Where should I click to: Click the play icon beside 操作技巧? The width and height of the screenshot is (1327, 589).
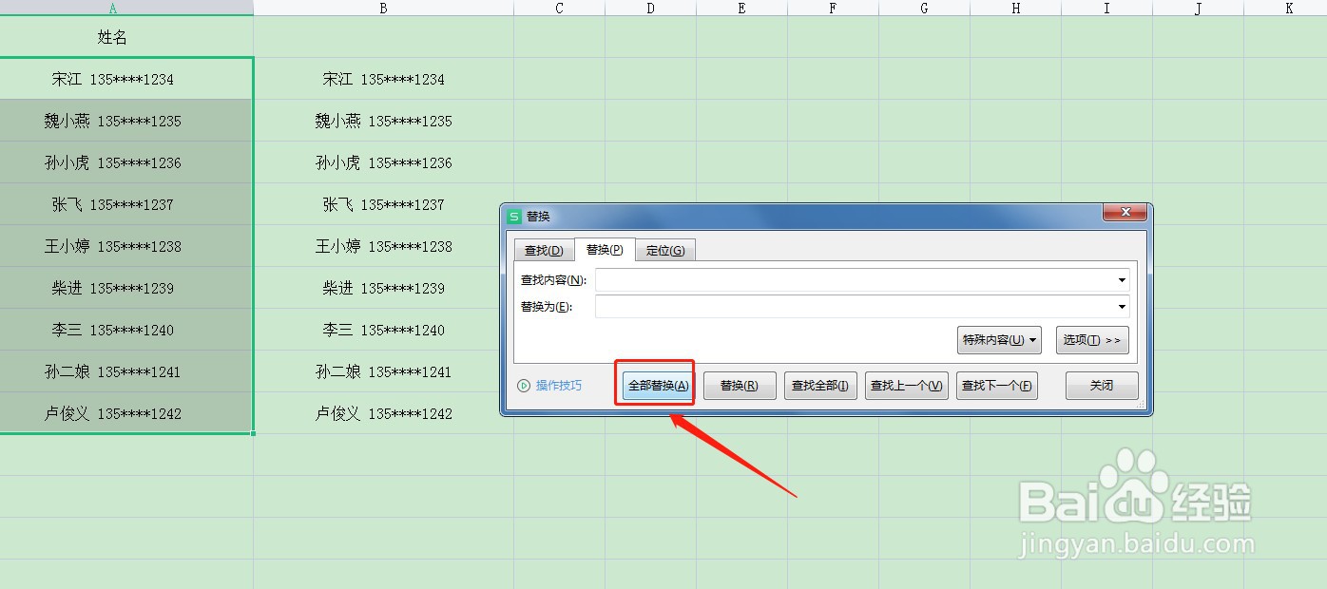click(x=524, y=386)
